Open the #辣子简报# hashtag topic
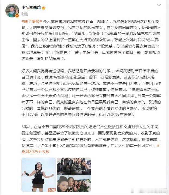 tap(32, 21)
